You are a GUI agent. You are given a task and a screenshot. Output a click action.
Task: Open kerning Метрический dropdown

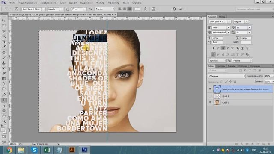[228, 33]
